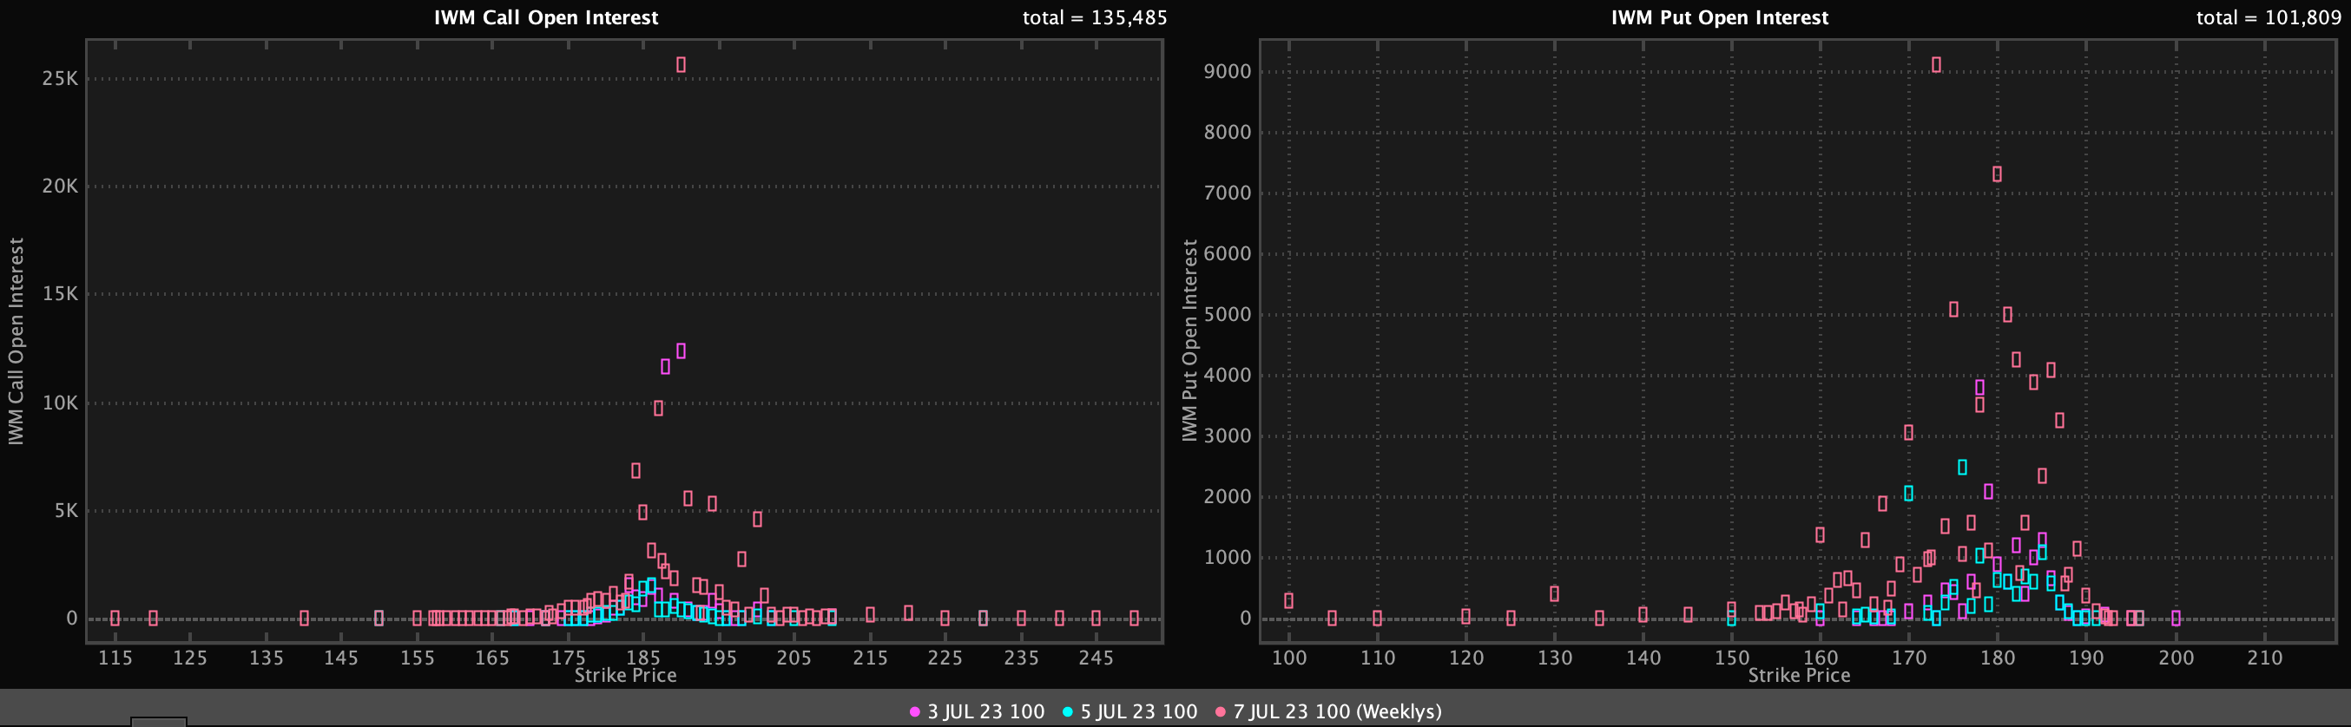This screenshot has height=727, width=2351.
Task: Click the vertical "IWM Call Open Interest" axis label
Action: (x=16, y=341)
